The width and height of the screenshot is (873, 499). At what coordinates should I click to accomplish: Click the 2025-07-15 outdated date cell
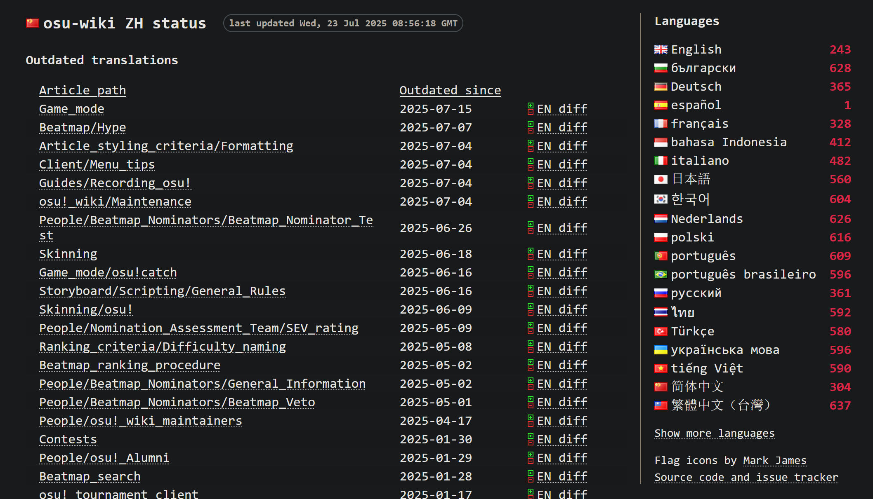click(436, 109)
